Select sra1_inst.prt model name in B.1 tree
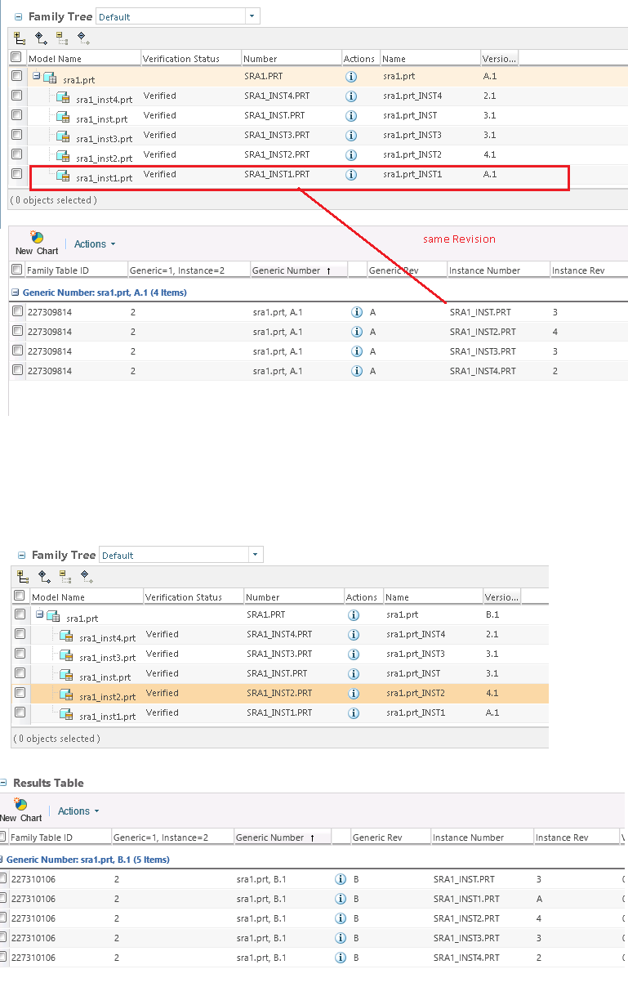This screenshot has width=628, height=1005. point(105,677)
